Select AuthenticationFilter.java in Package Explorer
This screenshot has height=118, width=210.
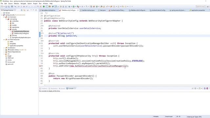21,31
